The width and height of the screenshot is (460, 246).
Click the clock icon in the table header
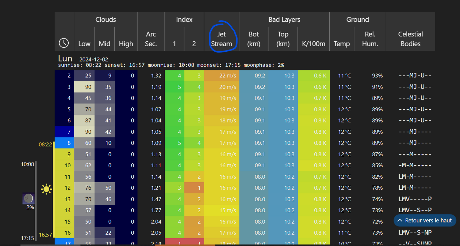click(x=64, y=43)
